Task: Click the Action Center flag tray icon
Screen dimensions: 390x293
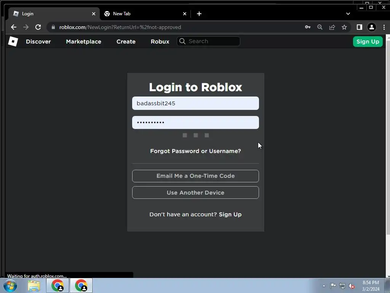Action: click(333, 286)
